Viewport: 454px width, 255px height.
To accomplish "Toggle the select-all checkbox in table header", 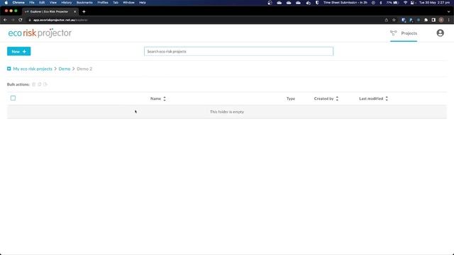I will (13, 98).
